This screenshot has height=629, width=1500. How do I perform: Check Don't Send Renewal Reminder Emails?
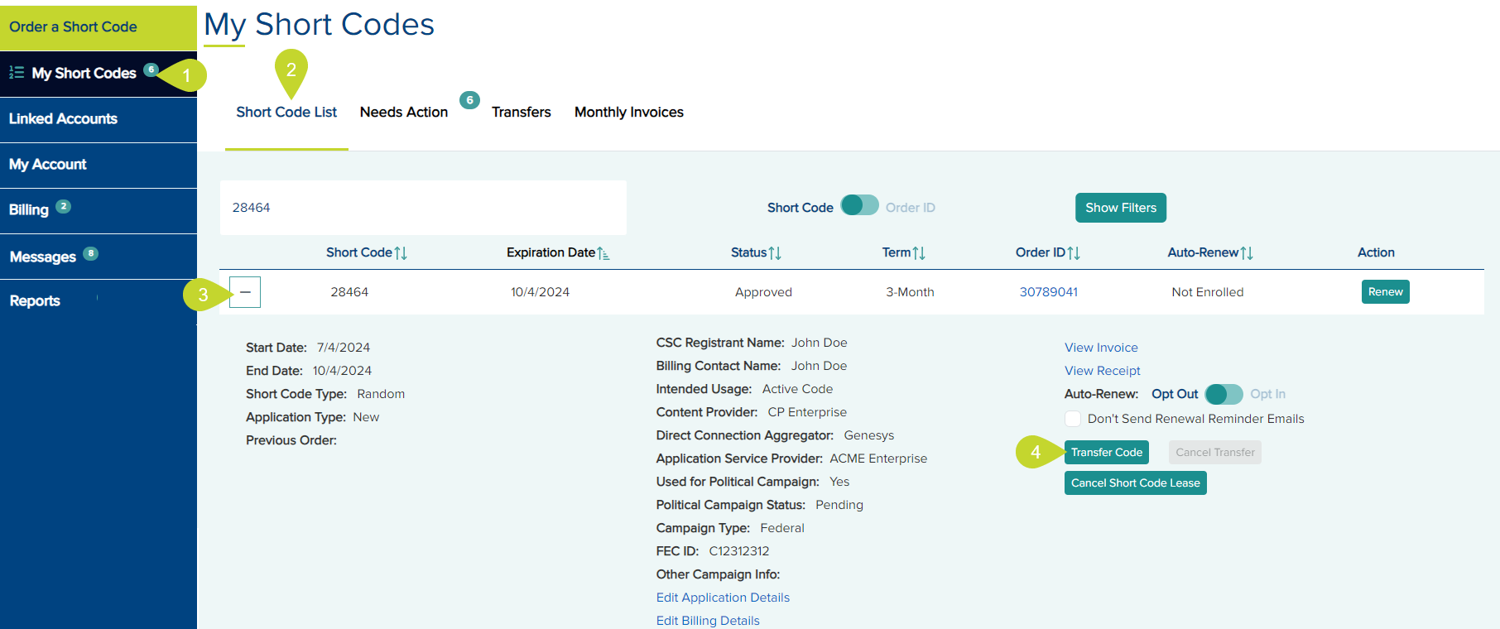click(x=1073, y=419)
